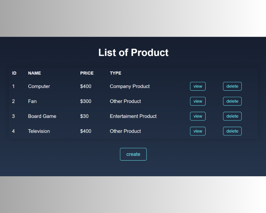View the Board Game entry
Viewport: 266px width, 213px height.
[x=198, y=116]
